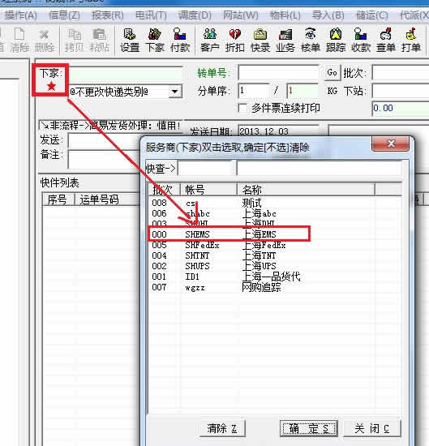
Task: Open the 付款 payment tool
Action: 180,41
